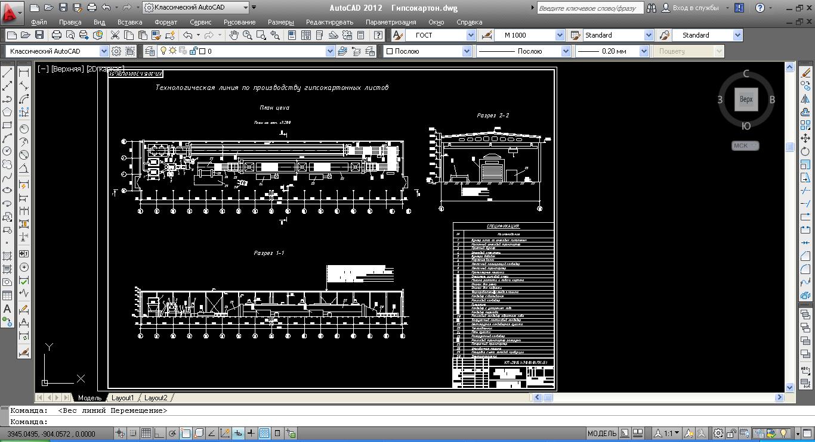Screen dimensions: 815x442
Task: Select the Line draw tool
Action: pyautogui.click(x=8, y=72)
